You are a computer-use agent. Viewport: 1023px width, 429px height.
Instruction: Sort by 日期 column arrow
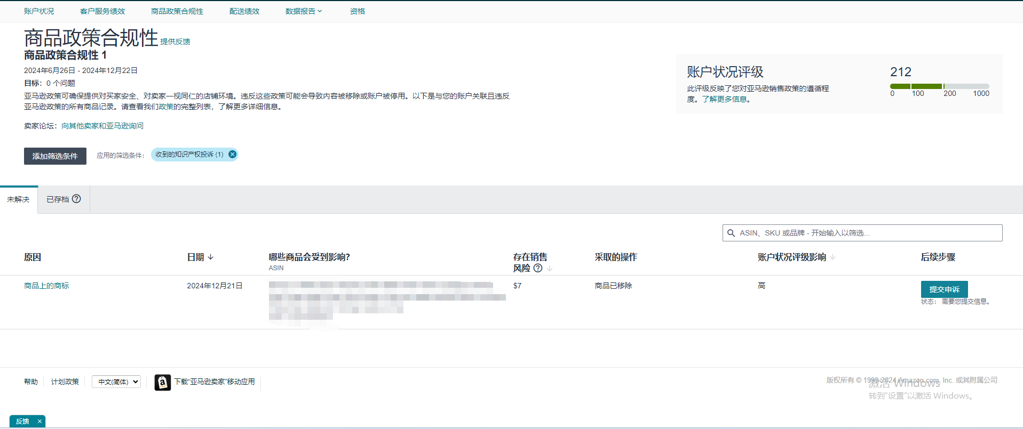(x=211, y=257)
